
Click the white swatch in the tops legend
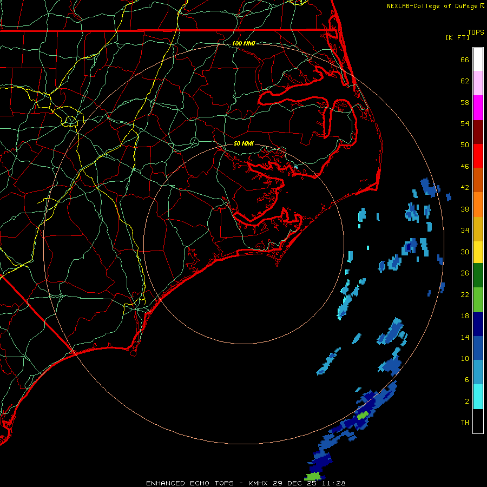[x=478, y=60]
